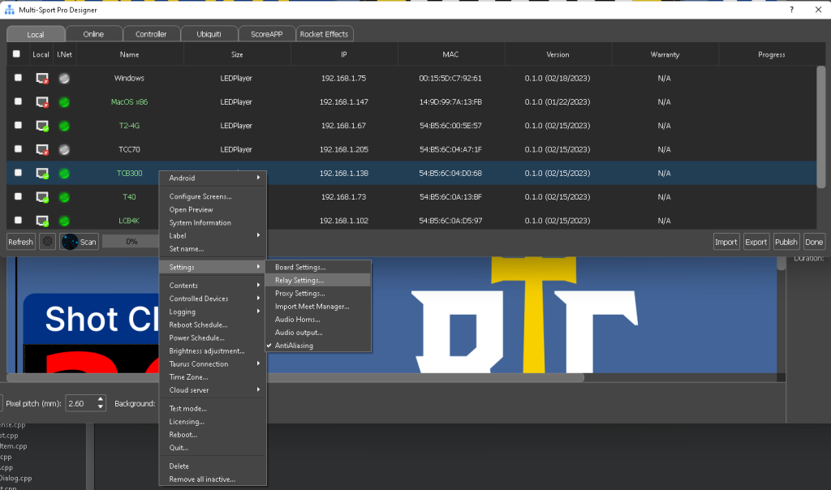Screen dimensions: 831x490
Task: Click the Multi-Sport Pro Designer title icon
Action: [x=10, y=10]
